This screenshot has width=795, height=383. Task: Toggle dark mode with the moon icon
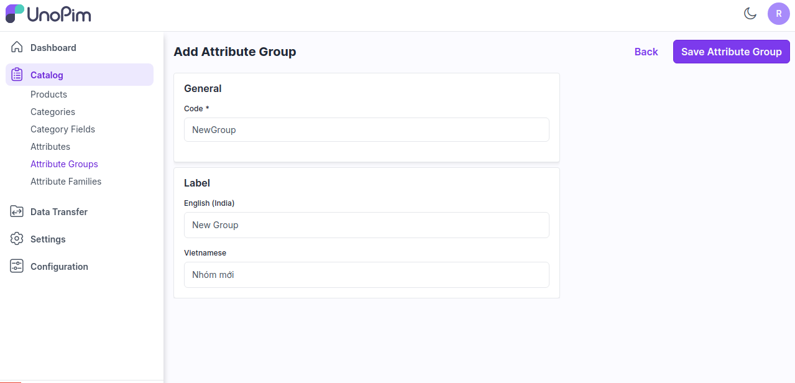750,13
